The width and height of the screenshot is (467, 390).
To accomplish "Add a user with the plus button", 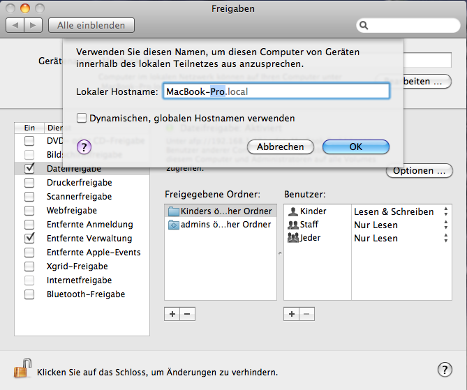I will 292,314.
